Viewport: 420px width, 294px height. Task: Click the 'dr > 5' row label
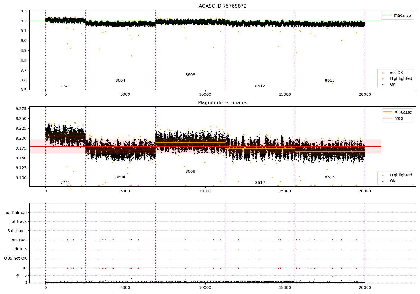click(x=21, y=249)
